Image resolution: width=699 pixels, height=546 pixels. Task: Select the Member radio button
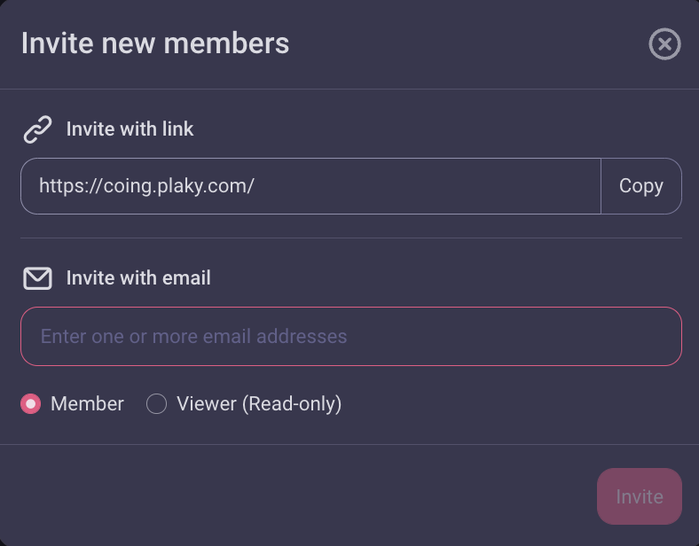[x=31, y=404]
